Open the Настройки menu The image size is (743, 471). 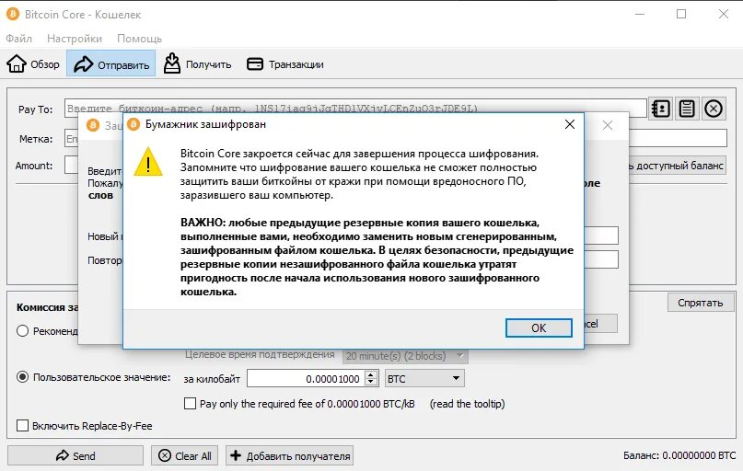(x=75, y=39)
